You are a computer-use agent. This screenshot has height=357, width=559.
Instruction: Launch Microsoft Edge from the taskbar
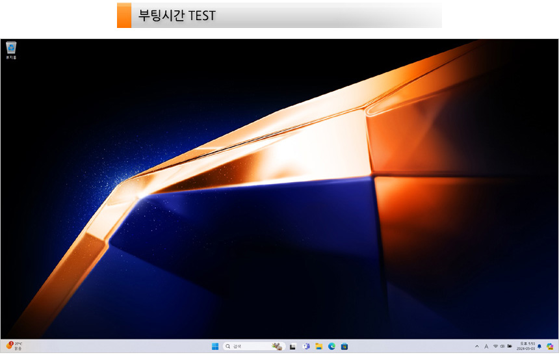331,347
